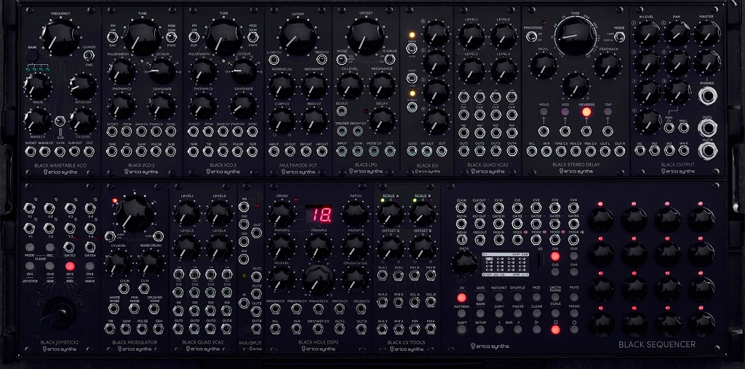Click the BITCRUSH knob on Wavetable VCO
Viewport: 745px width, 369px height.
coord(83,87)
